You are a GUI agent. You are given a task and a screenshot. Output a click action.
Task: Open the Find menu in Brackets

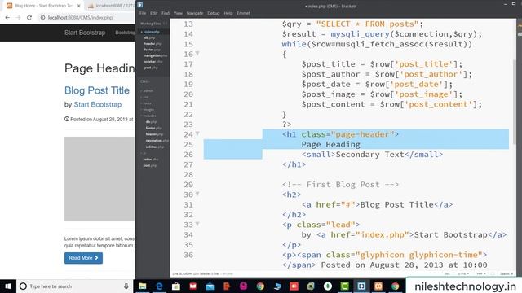tap(166, 13)
